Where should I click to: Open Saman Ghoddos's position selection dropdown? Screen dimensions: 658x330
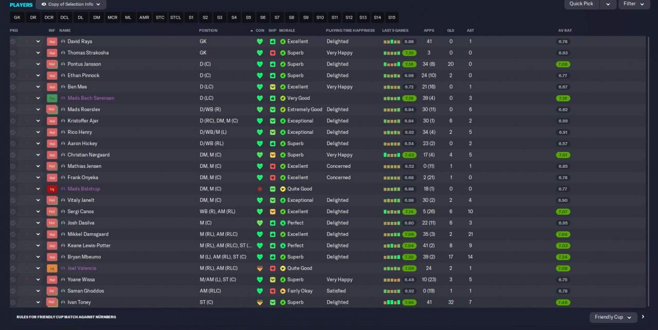coord(30,291)
